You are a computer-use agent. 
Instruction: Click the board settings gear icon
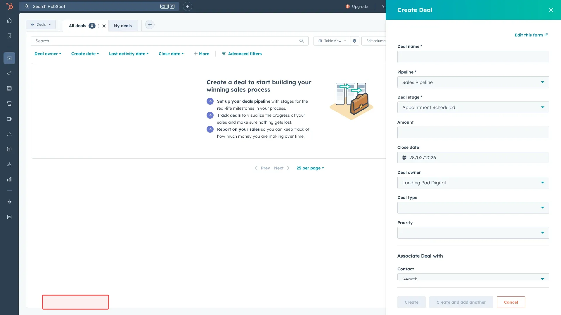tap(354, 41)
